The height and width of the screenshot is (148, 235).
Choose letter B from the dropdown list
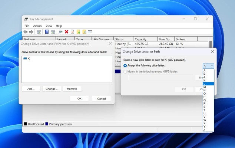point(208,74)
